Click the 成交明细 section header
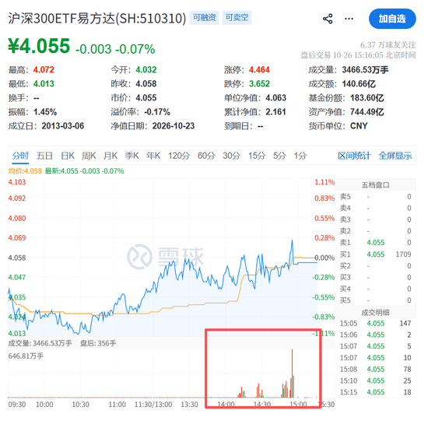This screenshot has height=421, width=428. coord(375,313)
